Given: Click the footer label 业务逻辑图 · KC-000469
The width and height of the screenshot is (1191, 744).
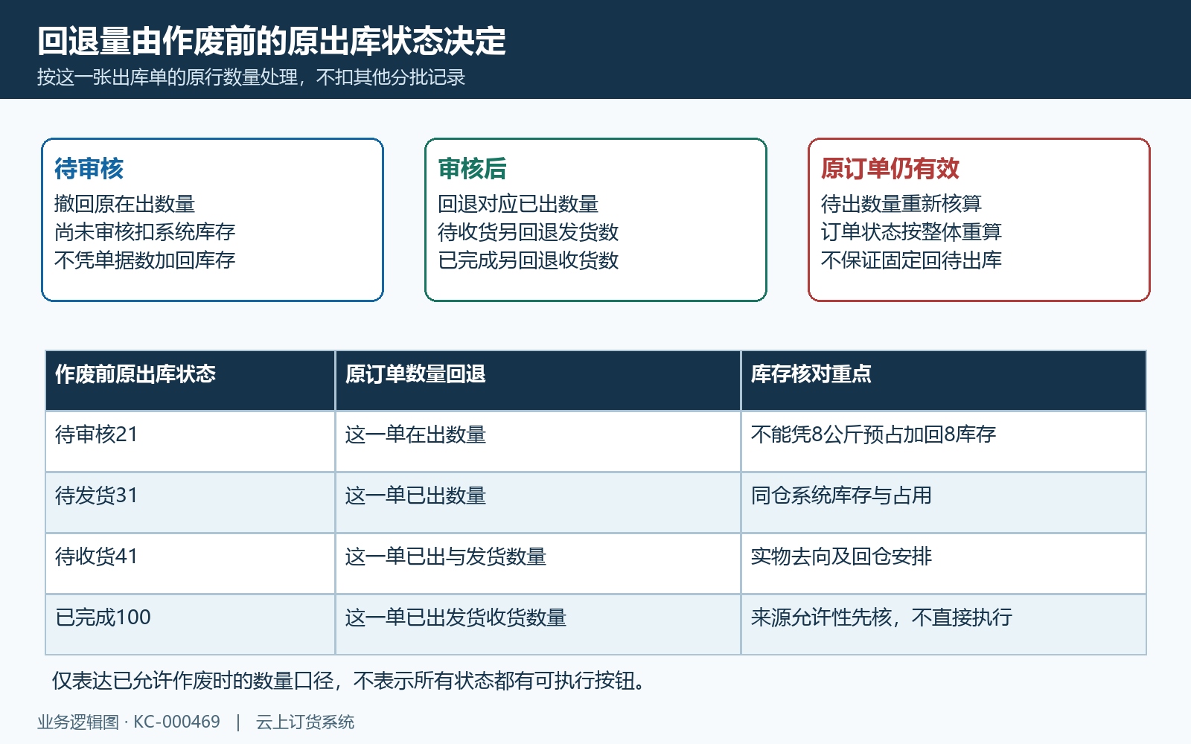Looking at the screenshot, I should [129, 722].
